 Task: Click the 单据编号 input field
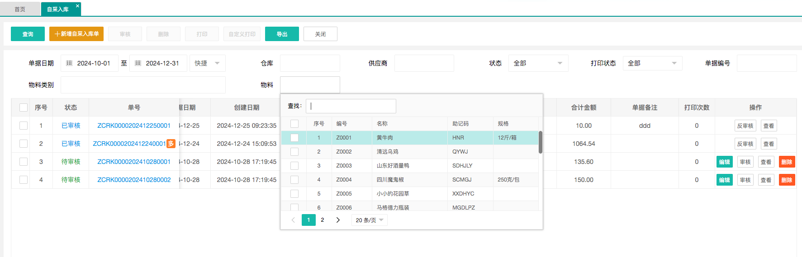767,63
